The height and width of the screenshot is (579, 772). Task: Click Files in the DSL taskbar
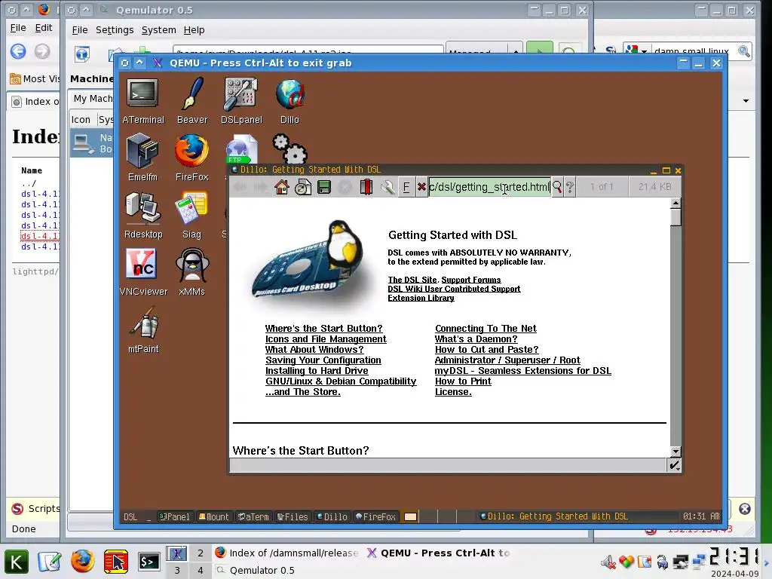pyautogui.click(x=293, y=516)
